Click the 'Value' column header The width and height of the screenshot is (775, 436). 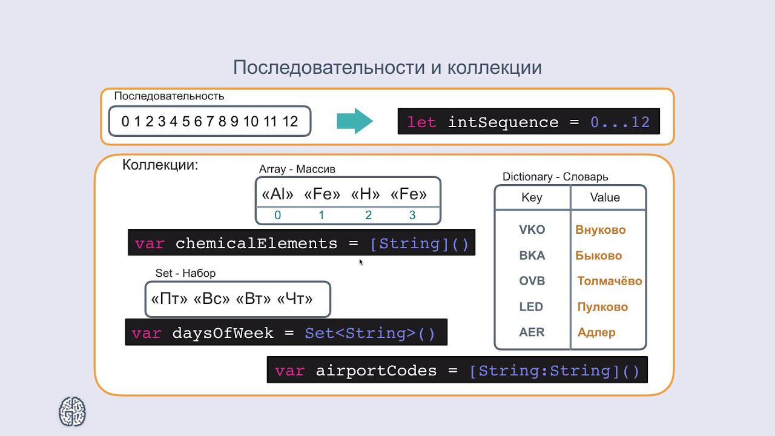coord(605,197)
